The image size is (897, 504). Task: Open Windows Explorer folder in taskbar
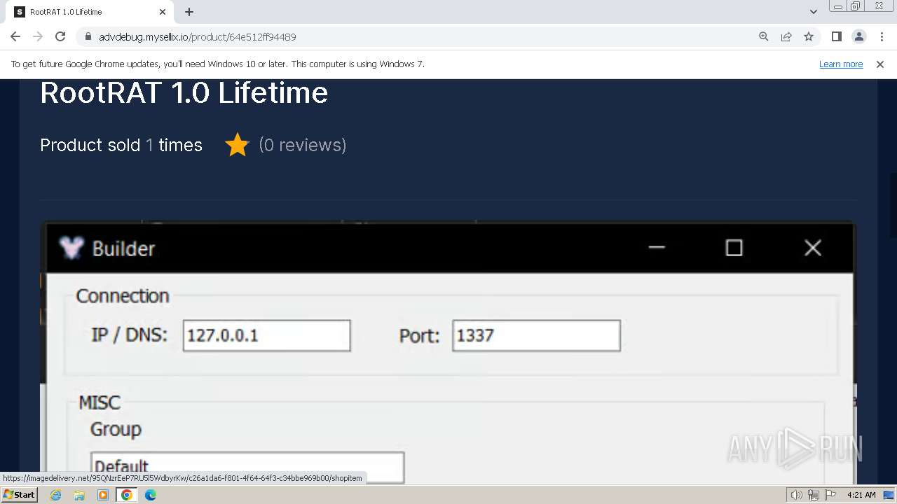click(x=79, y=495)
